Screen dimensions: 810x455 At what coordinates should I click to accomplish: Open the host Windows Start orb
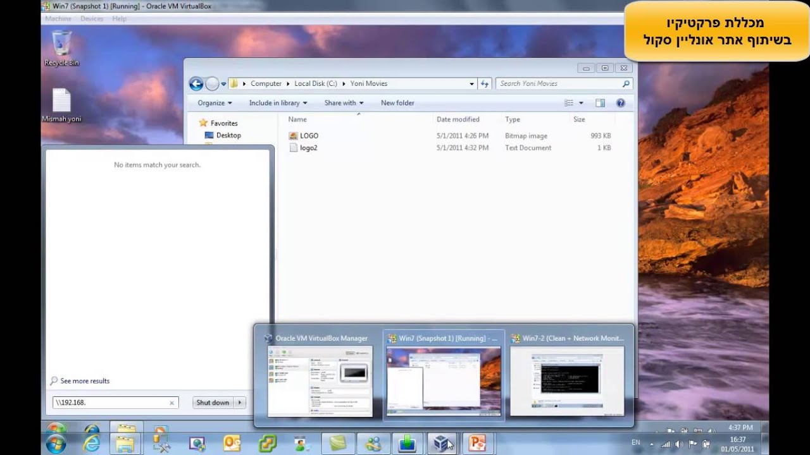click(56, 444)
